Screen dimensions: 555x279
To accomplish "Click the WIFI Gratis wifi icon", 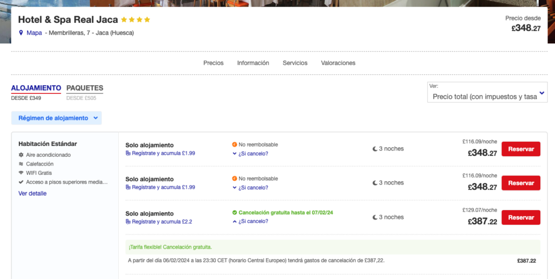I will (21, 173).
